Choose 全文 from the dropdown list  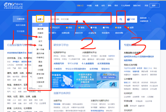40,41
